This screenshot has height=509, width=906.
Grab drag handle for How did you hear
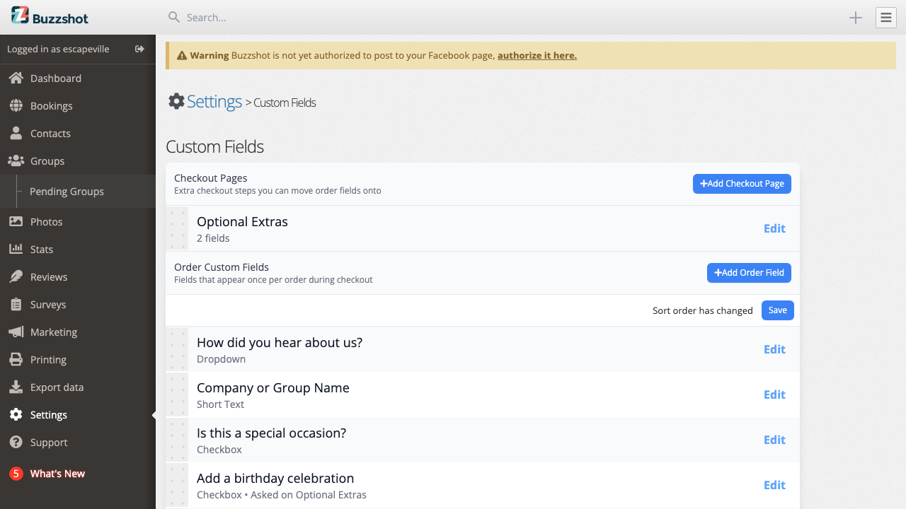pyautogui.click(x=178, y=349)
